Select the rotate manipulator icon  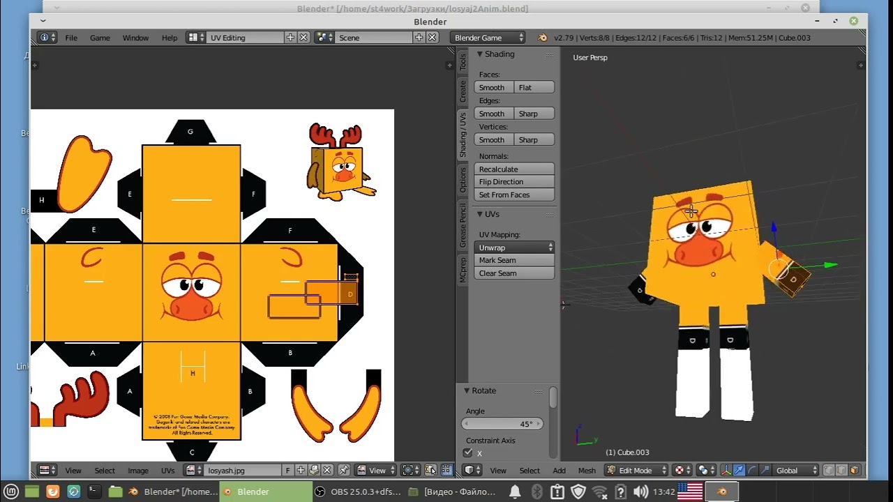[752, 471]
